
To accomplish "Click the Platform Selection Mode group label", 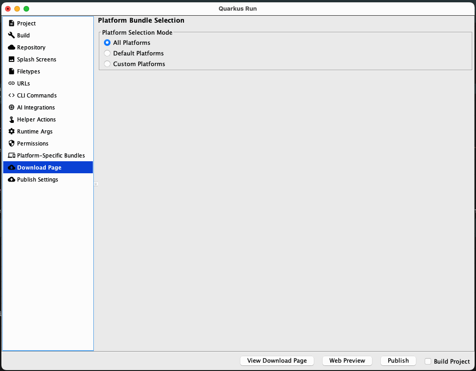I will pyautogui.click(x=137, y=32).
